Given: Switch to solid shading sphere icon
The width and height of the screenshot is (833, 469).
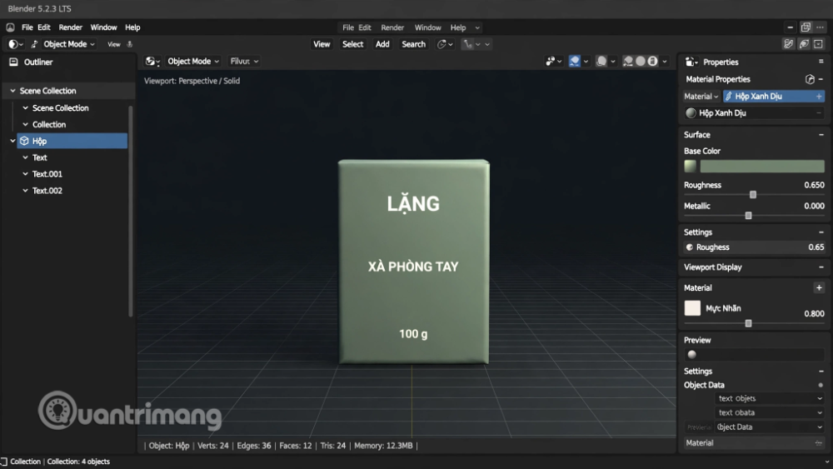Looking at the screenshot, I should pyautogui.click(x=641, y=61).
